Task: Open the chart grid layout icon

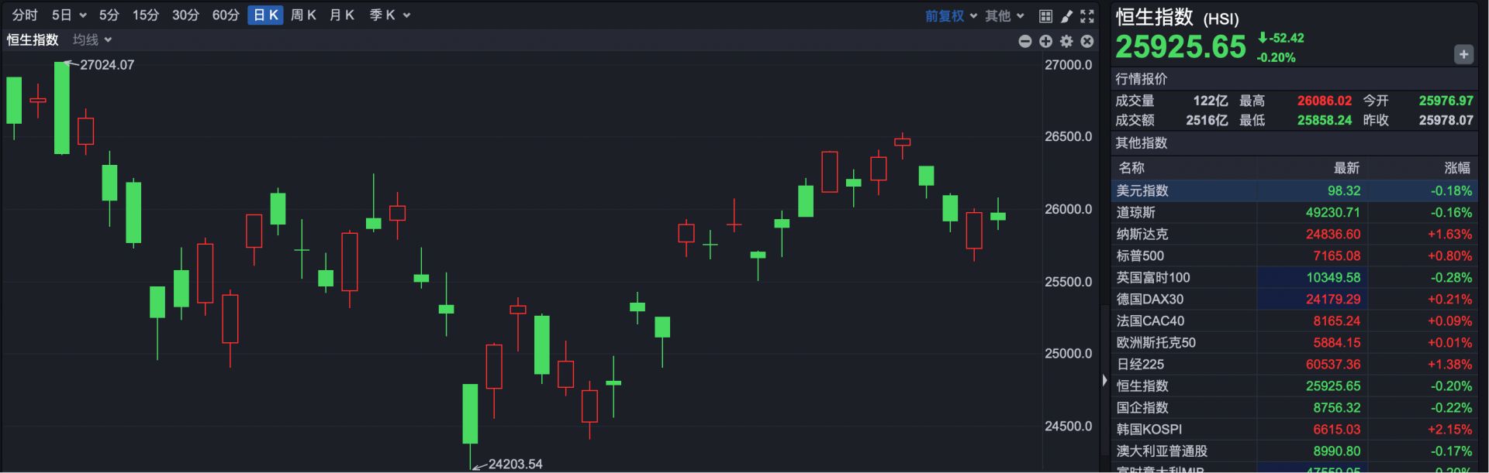Action: pyautogui.click(x=1045, y=15)
